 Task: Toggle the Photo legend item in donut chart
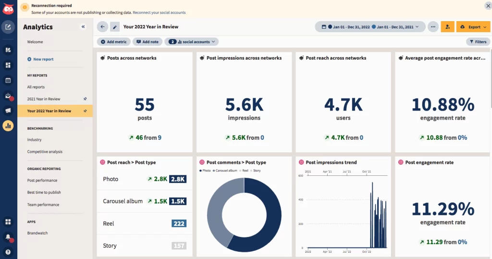[x=205, y=171]
